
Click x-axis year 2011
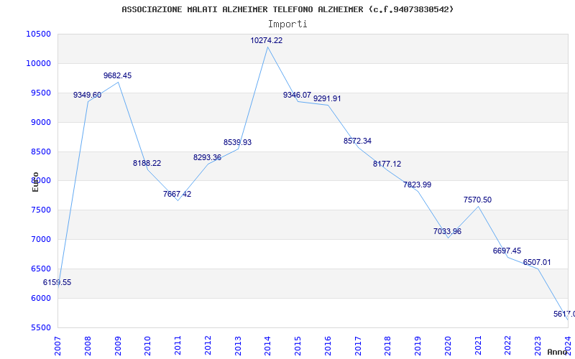[178, 346]
